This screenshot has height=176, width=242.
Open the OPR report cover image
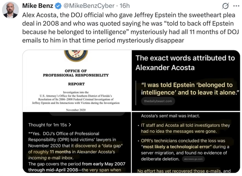(x=77, y=81)
